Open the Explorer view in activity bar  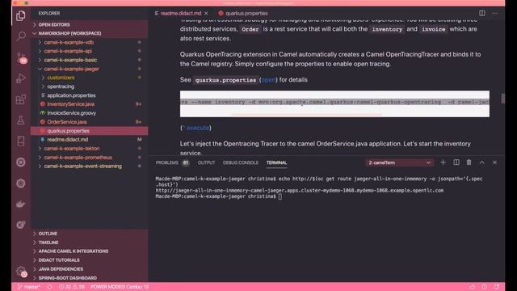point(21,15)
